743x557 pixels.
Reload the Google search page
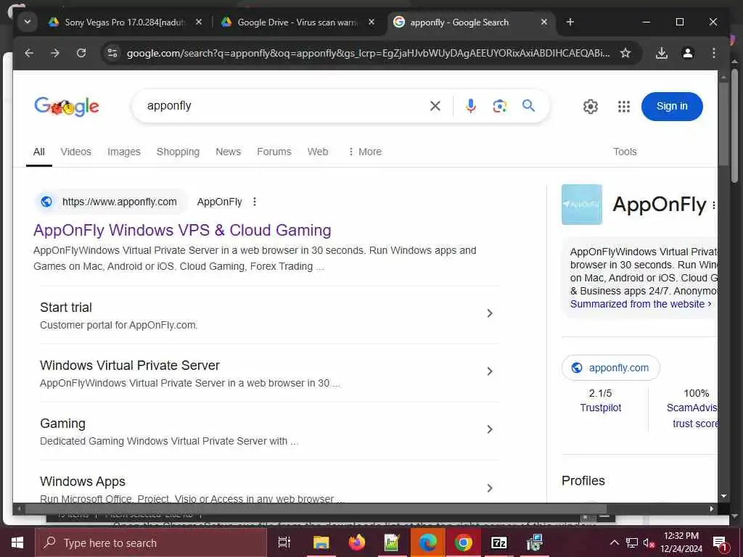point(81,53)
